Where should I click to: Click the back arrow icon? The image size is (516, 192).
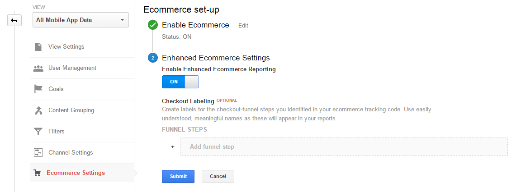pos(14,20)
